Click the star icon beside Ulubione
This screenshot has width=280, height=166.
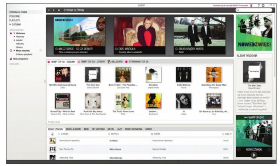click(x=11, y=33)
